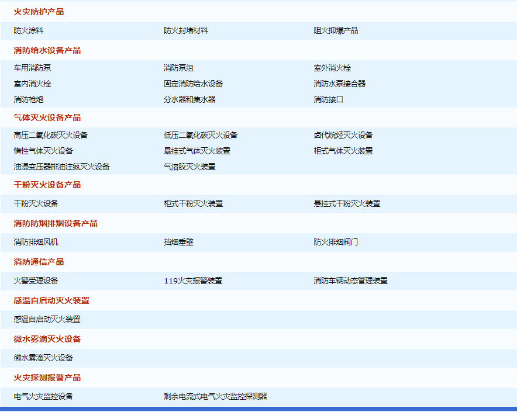Select 悬挂式气体灭火装置 link
This screenshot has width=517, height=412.
pyautogui.click(x=197, y=151)
